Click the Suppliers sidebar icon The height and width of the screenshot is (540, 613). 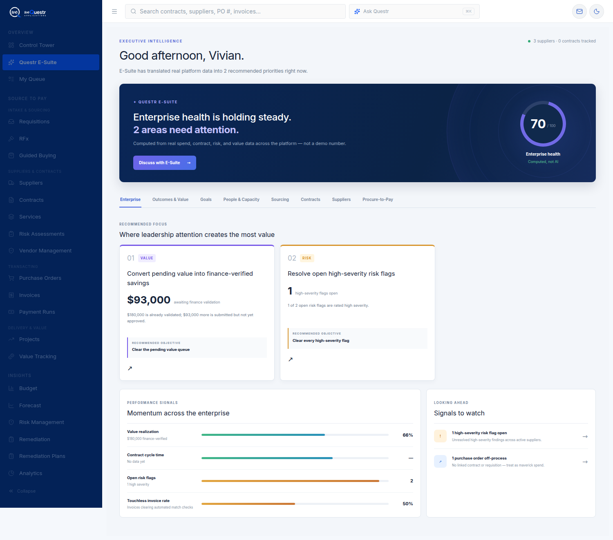[11, 183]
